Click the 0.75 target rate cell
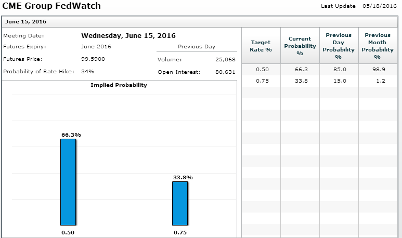The image size is (402, 238). [262, 81]
